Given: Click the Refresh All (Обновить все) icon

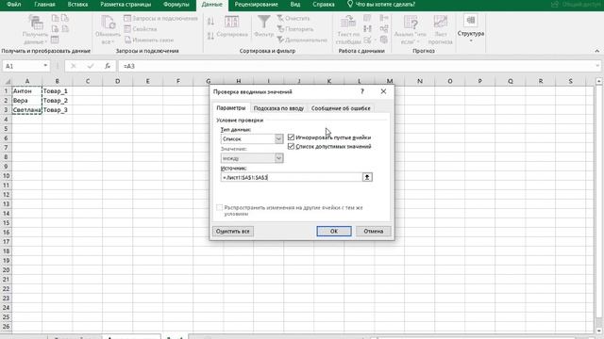Looking at the screenshot, I should [x=108, y=23].
